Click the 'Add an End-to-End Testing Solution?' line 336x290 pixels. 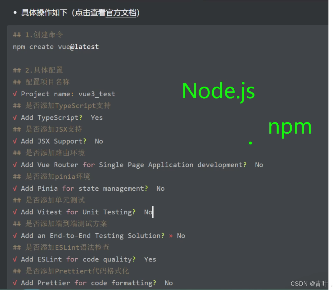(99, 236)
